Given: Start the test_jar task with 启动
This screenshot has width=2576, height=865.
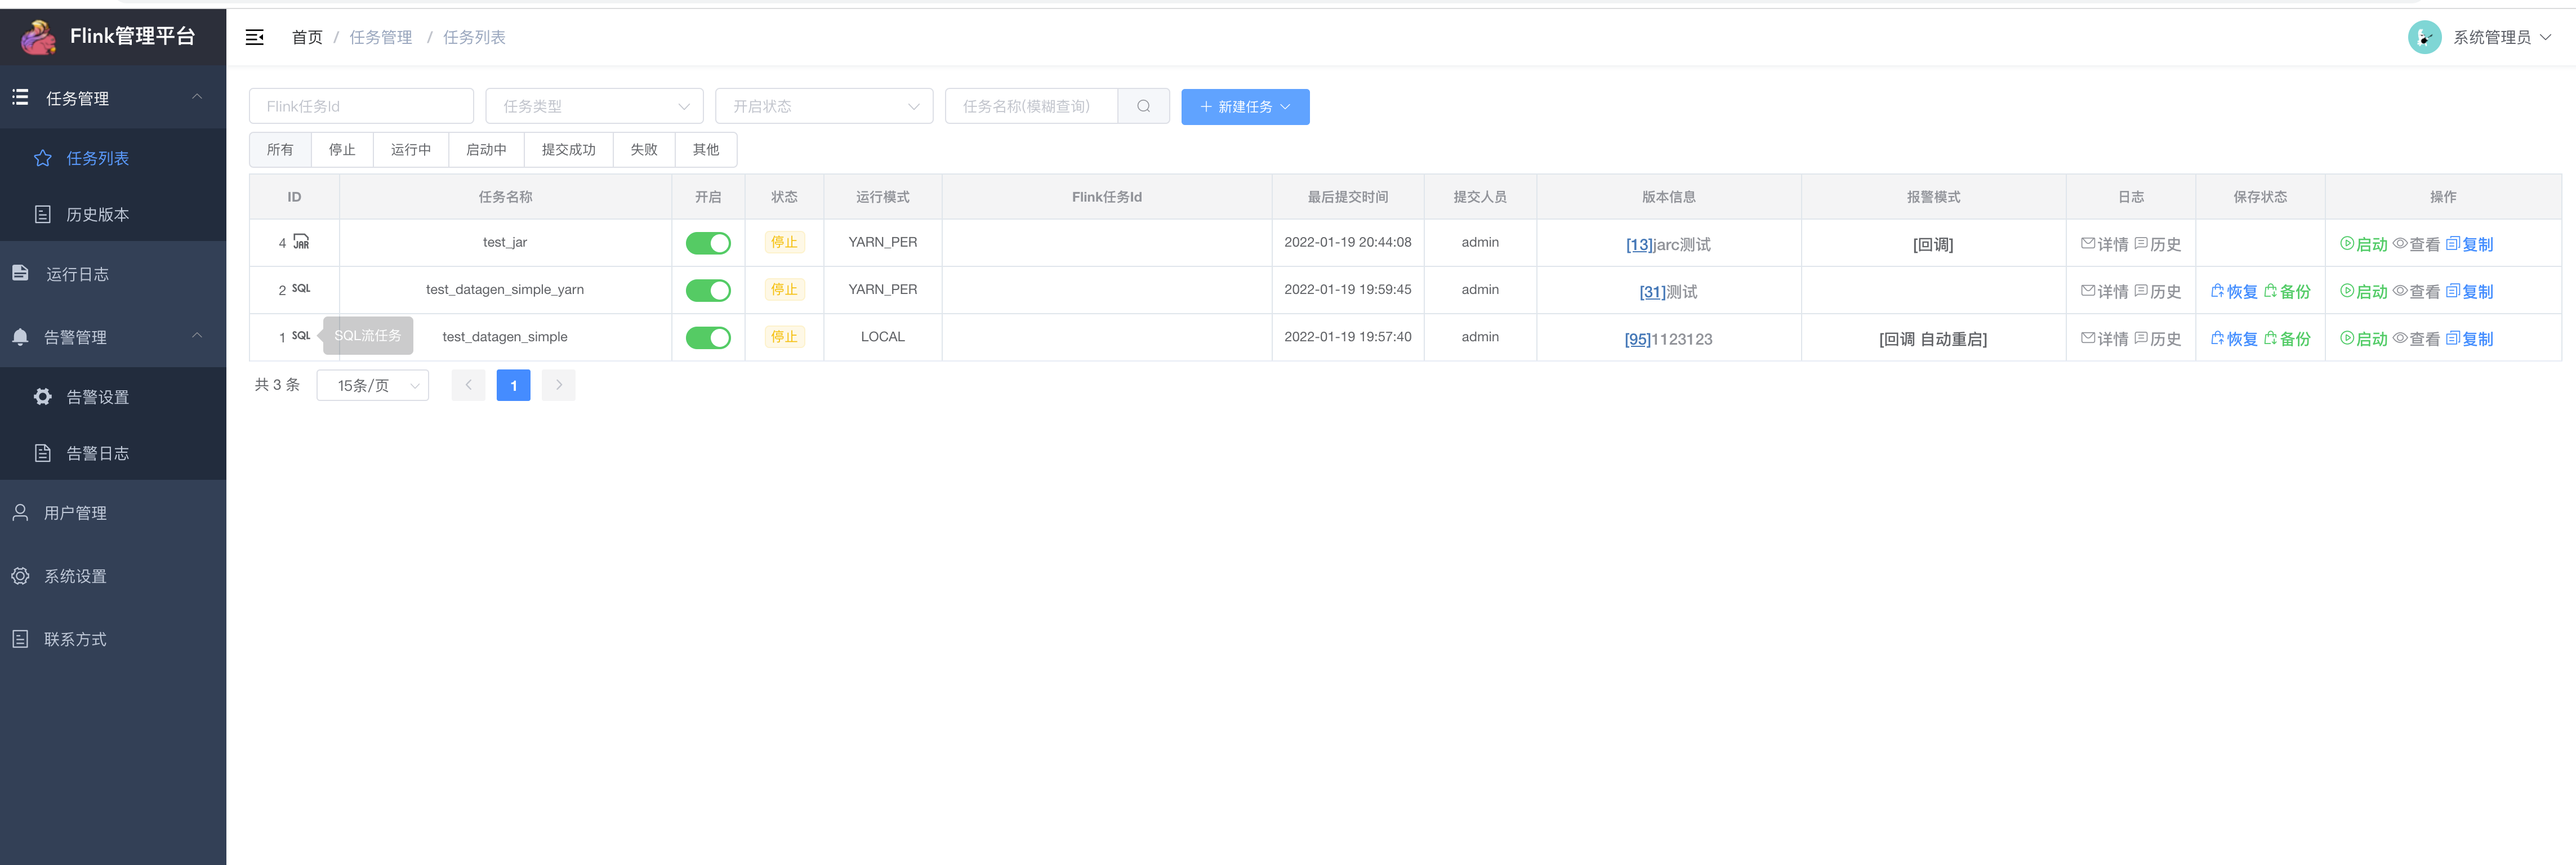Looking at the screenshot, I should [2364, 244].
